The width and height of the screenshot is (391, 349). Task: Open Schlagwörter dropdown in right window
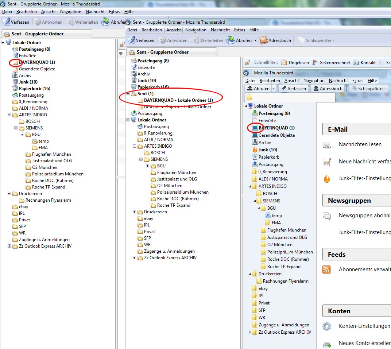tap(369, 88)
